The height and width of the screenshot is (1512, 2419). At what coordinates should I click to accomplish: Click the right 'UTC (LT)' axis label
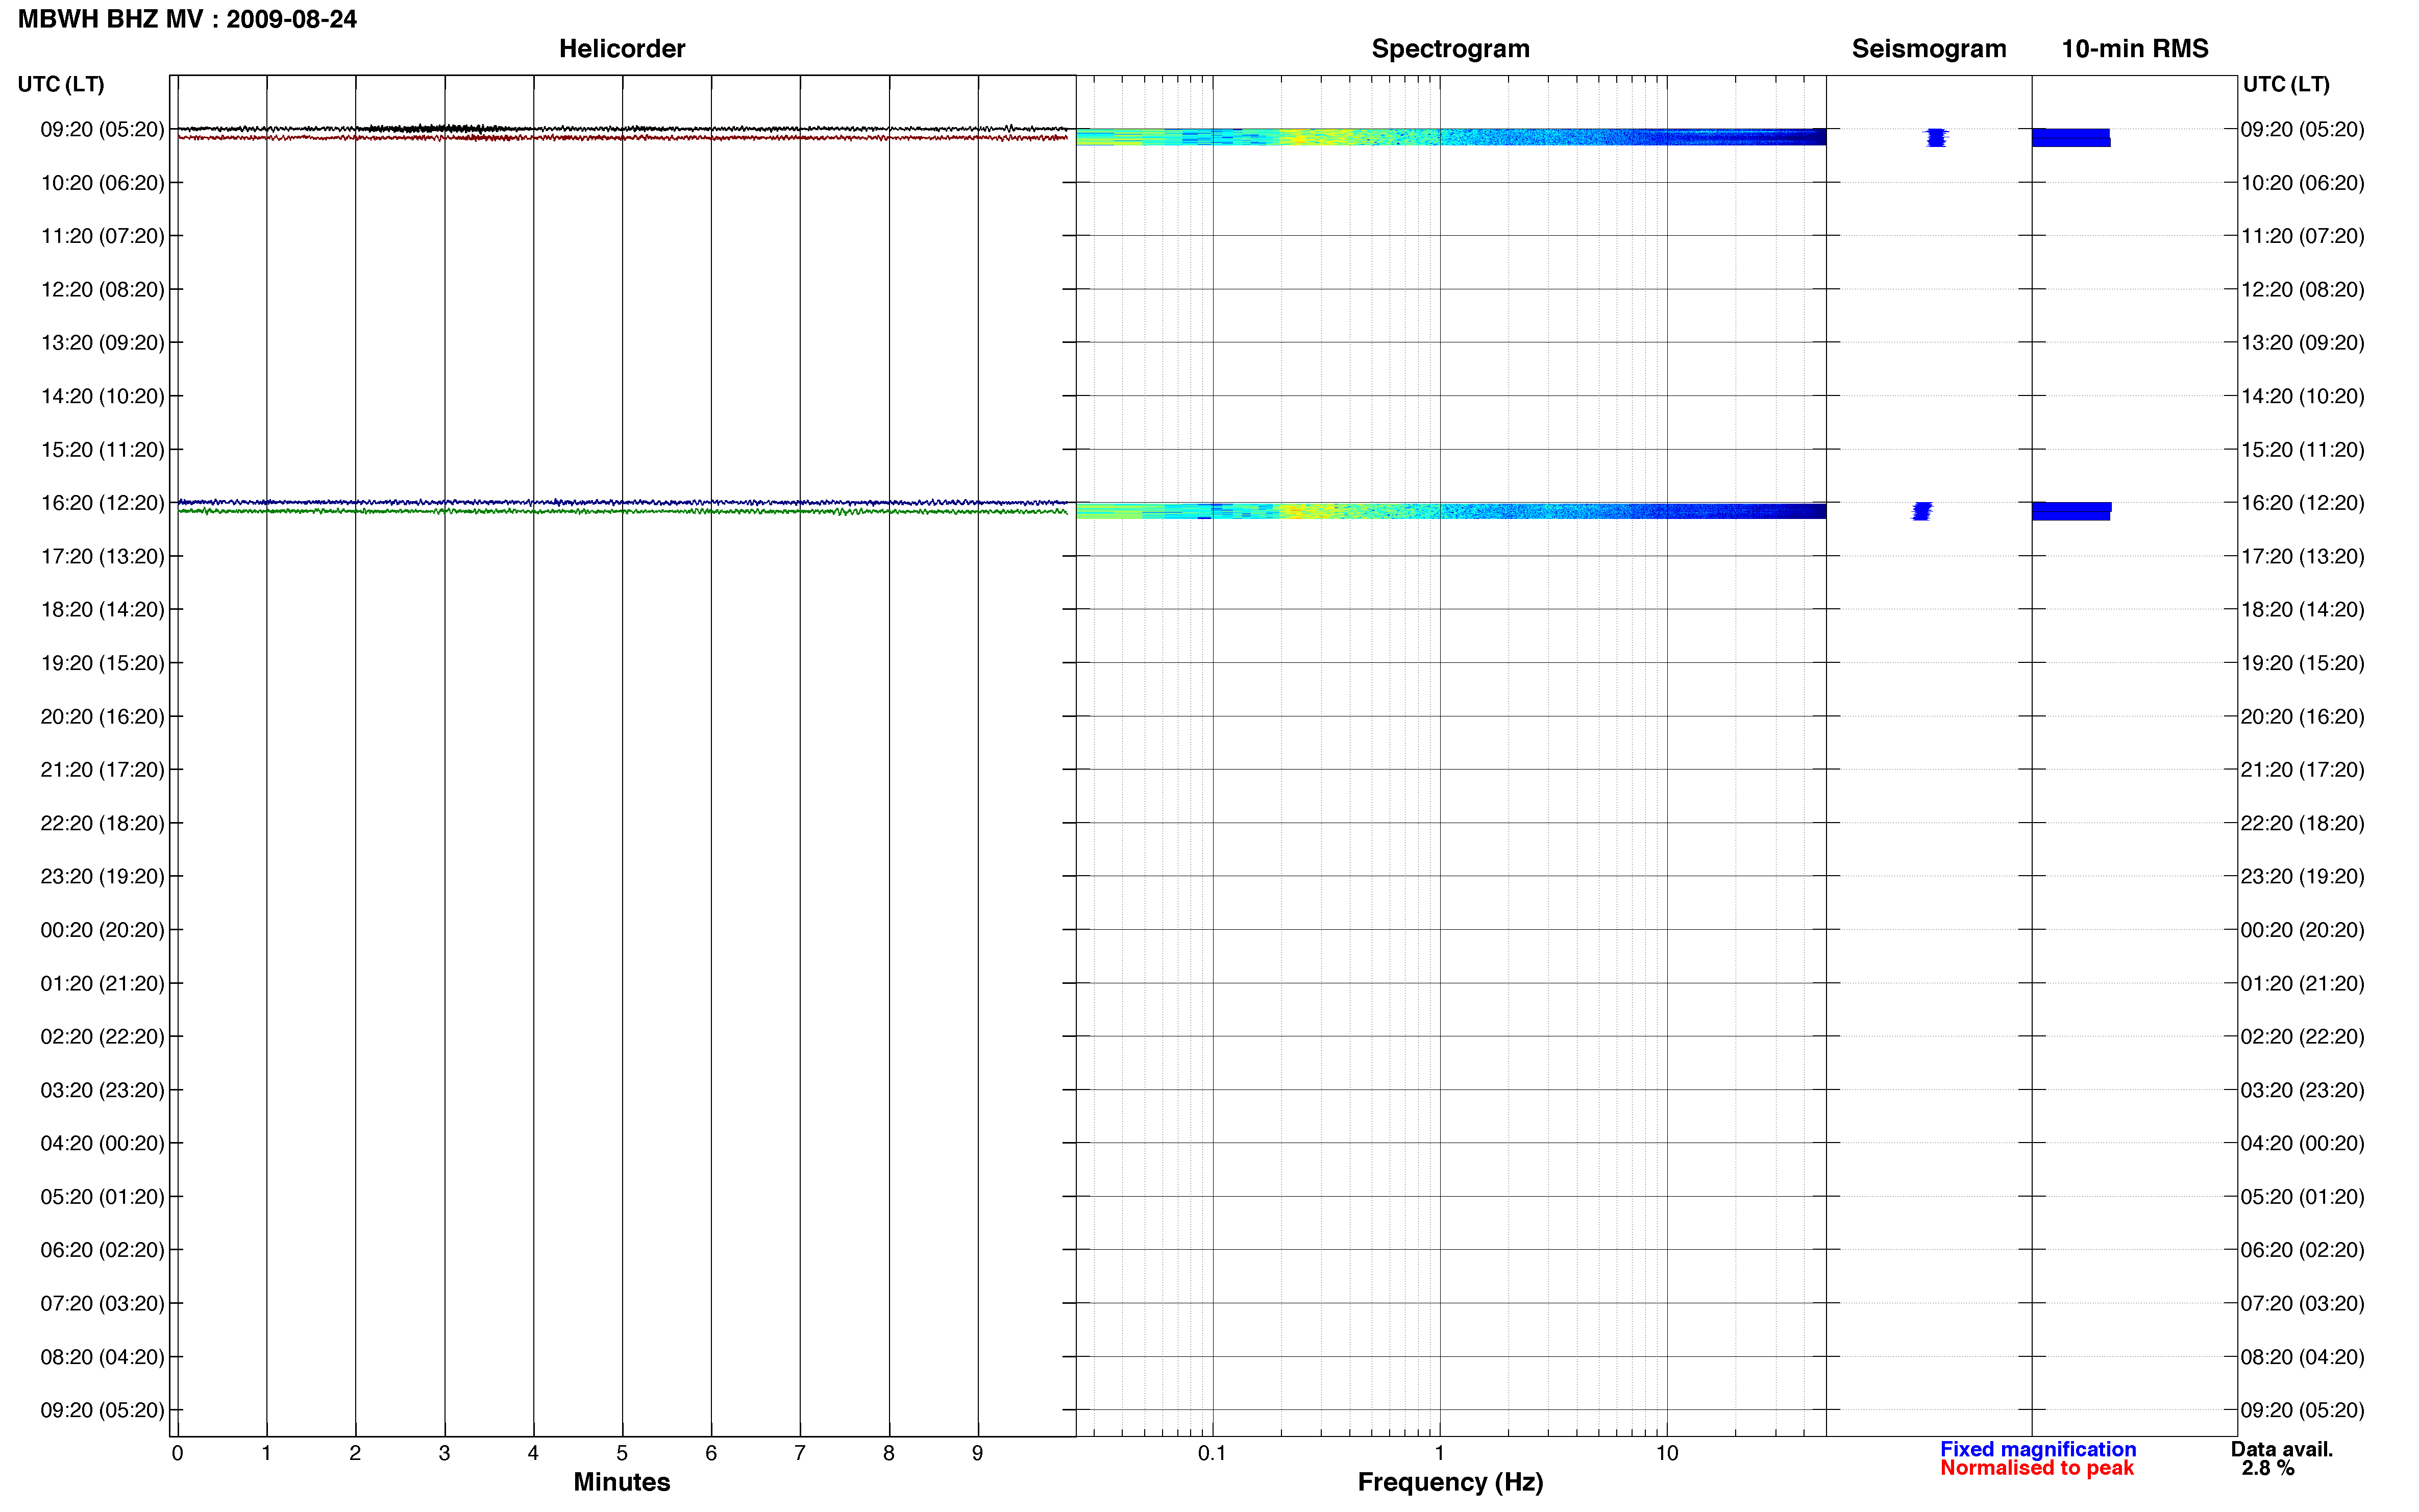[x=2286, y=84]
